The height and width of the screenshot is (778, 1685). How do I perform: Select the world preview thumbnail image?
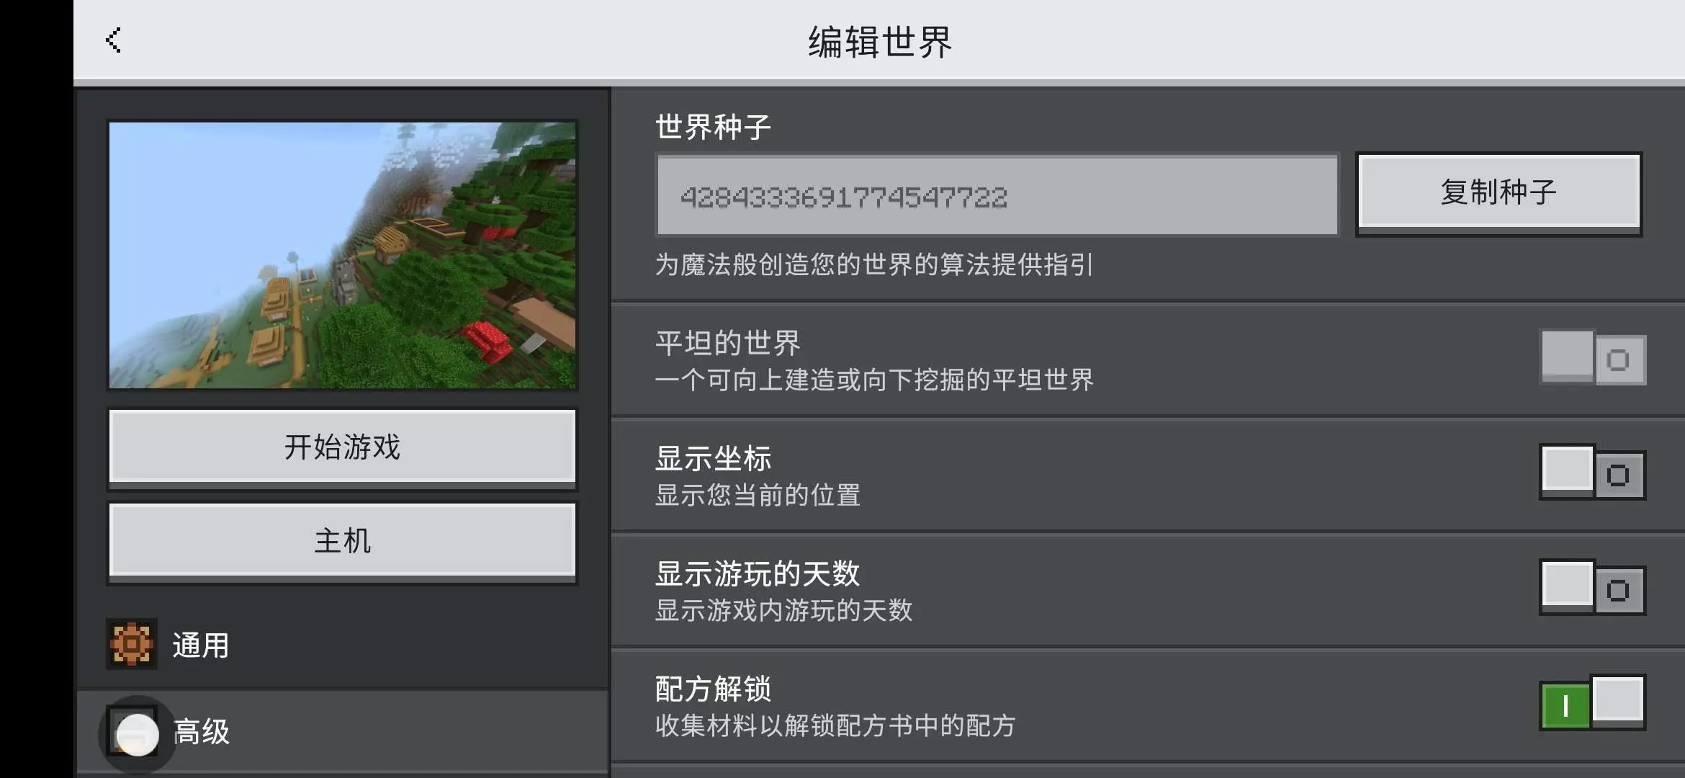342,255
